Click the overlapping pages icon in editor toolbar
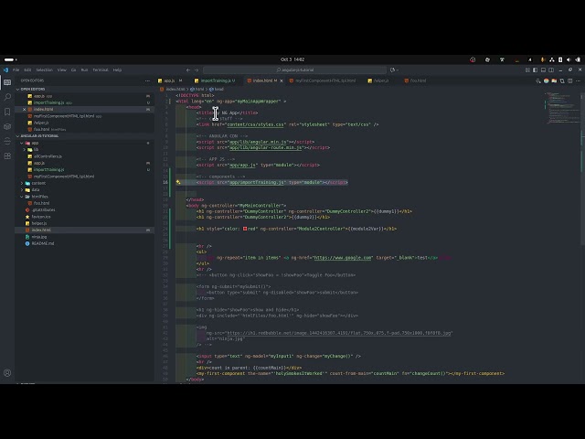 (562, 80)
